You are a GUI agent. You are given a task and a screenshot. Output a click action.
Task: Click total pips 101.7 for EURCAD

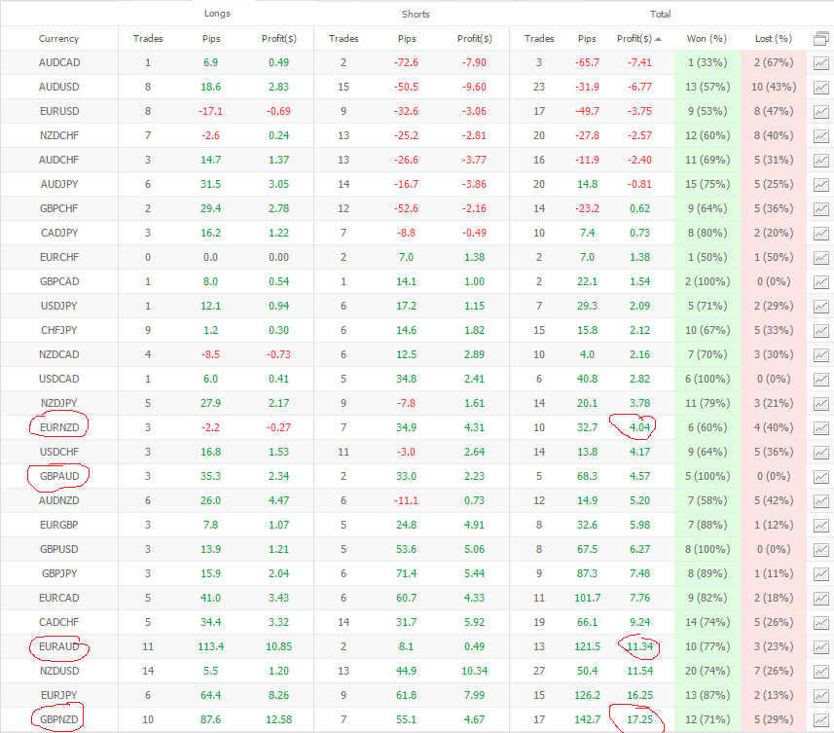tap(587, 598)
